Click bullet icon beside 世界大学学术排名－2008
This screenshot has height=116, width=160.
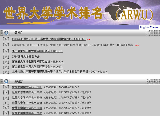pyautogui.click(x=6, y=87)
